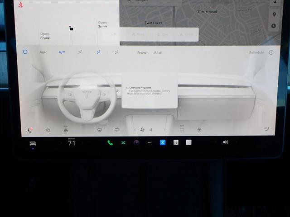Open the app launcher three-dots icon

(150, 143)
